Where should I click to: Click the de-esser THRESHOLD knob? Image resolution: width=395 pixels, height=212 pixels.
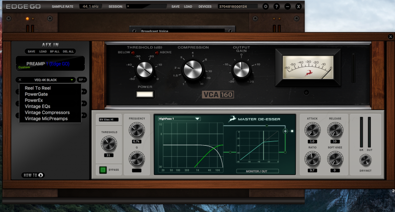[109, 144]
